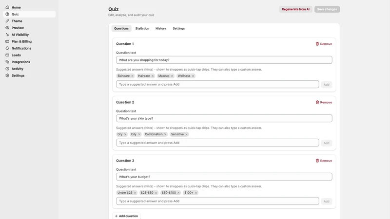Remove the Makeup chip
The image size is (390, 219).
(x=172, y=76)
